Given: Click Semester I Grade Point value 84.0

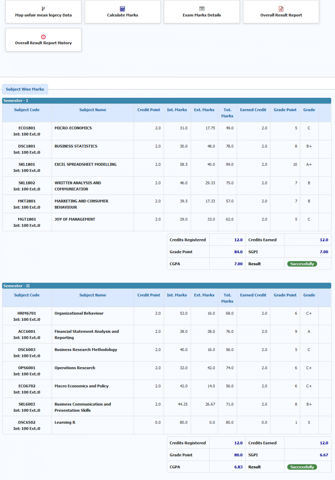Looking at the screenshot, I should pyautogui.click(x=238, y=252).
